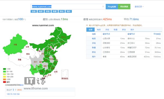Click the 37ms average response value
Viewport: 164px width, 99px height.
click(158, 39)
